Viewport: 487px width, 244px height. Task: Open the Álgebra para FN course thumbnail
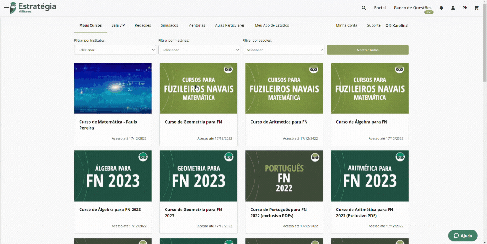coord(370,88)
